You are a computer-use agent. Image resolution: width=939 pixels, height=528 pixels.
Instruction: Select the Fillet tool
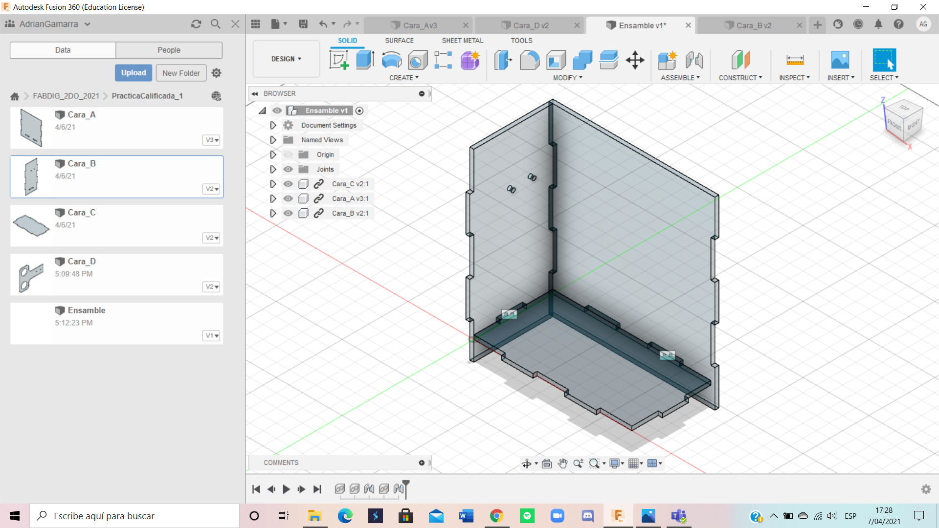(x=530, y=60)
